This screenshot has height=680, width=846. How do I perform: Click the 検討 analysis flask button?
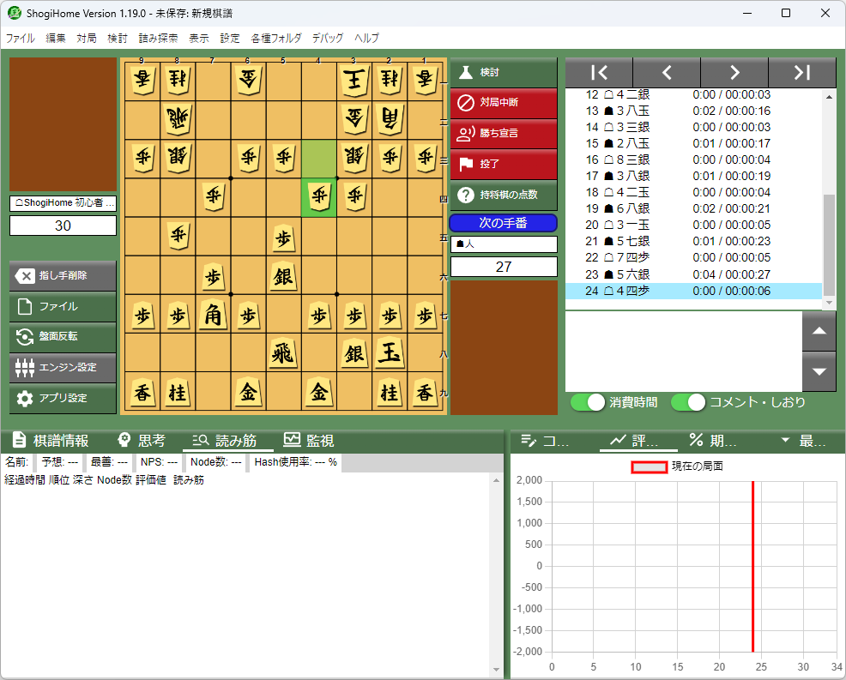tap(503, 72)
